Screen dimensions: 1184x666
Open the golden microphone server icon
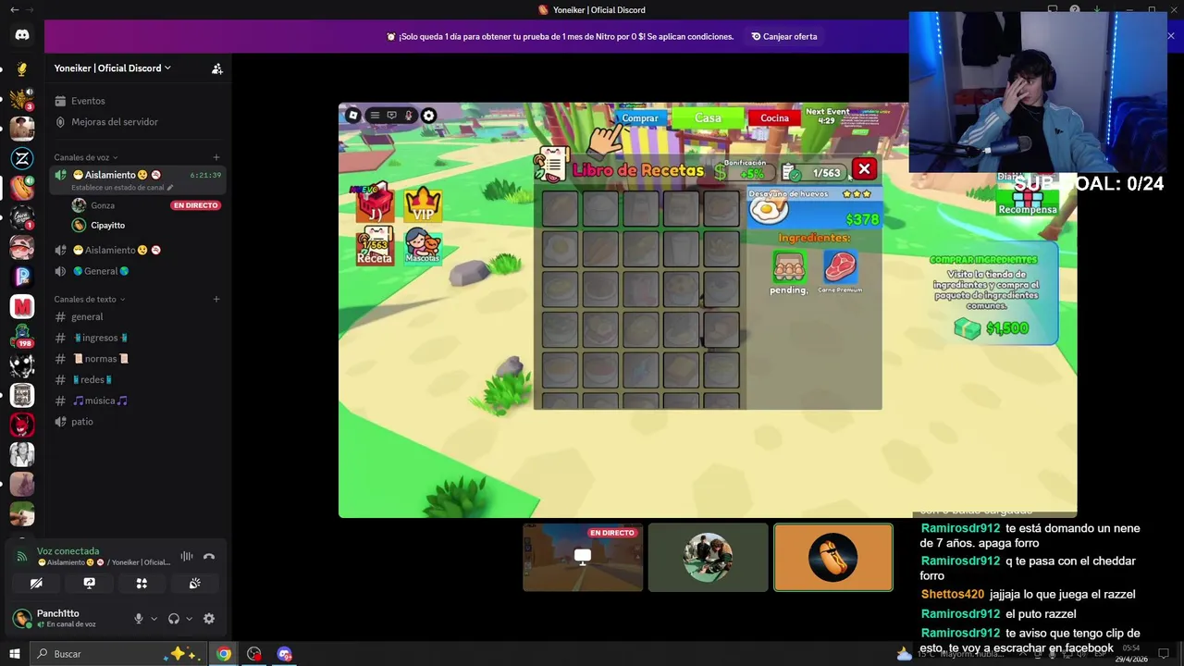(x=22, y=69)
